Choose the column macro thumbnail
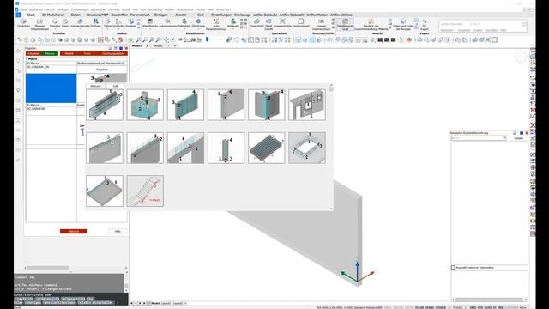549x309 pixels. 226,148
